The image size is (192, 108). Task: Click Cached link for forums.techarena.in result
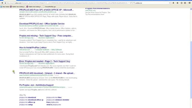pos(62,26)
